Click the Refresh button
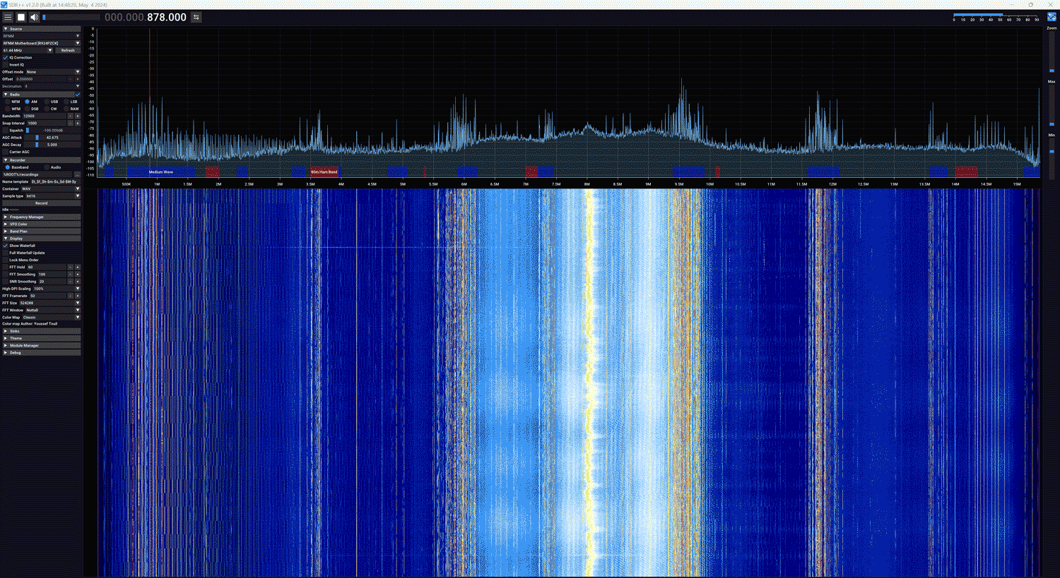Viewport: 1060px width, 578px height. [68, 50]
